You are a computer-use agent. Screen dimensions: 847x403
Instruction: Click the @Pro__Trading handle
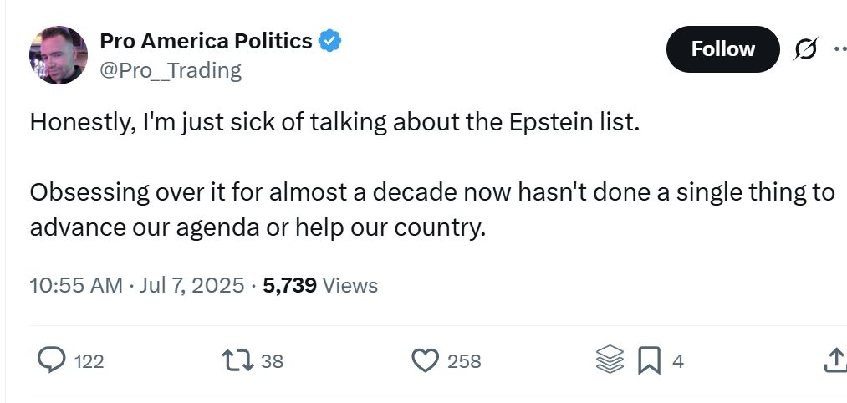[x=171, y=70]
